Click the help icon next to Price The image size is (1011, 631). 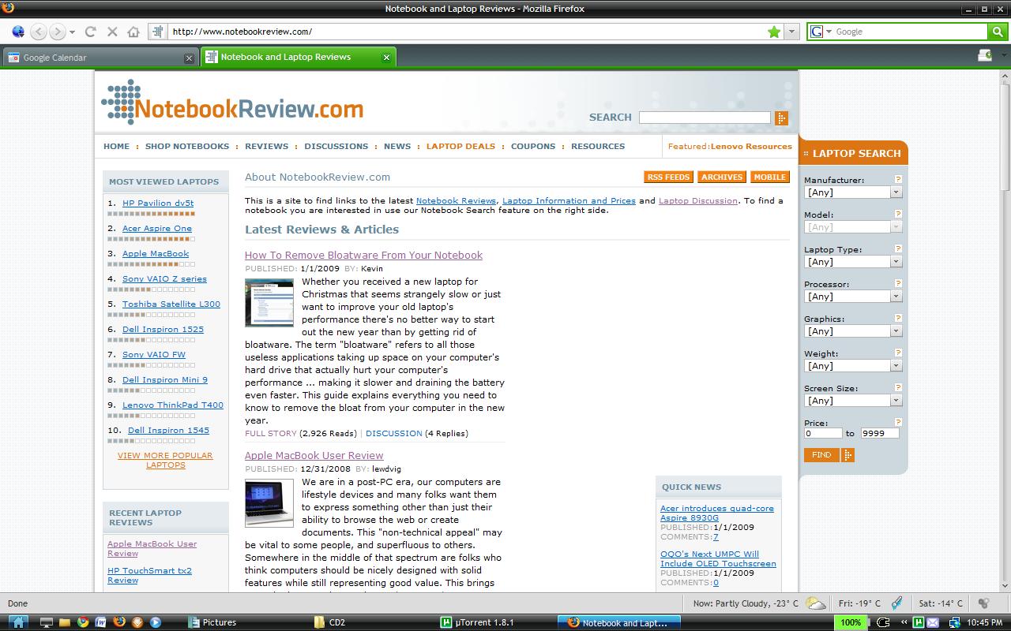click(898, 423)
